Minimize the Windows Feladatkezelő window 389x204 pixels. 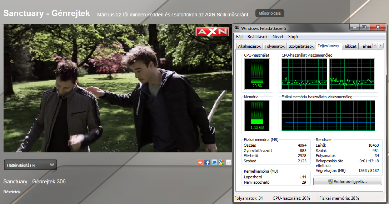[x=354, y=27]
